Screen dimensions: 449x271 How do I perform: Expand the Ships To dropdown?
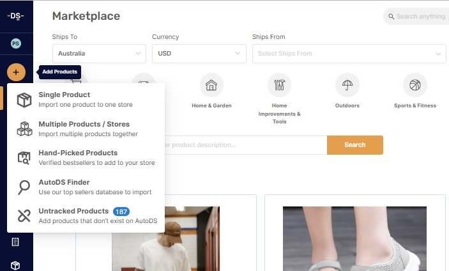[99, 54]
